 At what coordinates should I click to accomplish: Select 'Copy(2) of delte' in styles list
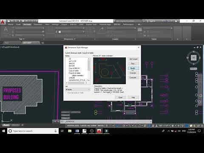click(74, 73)
